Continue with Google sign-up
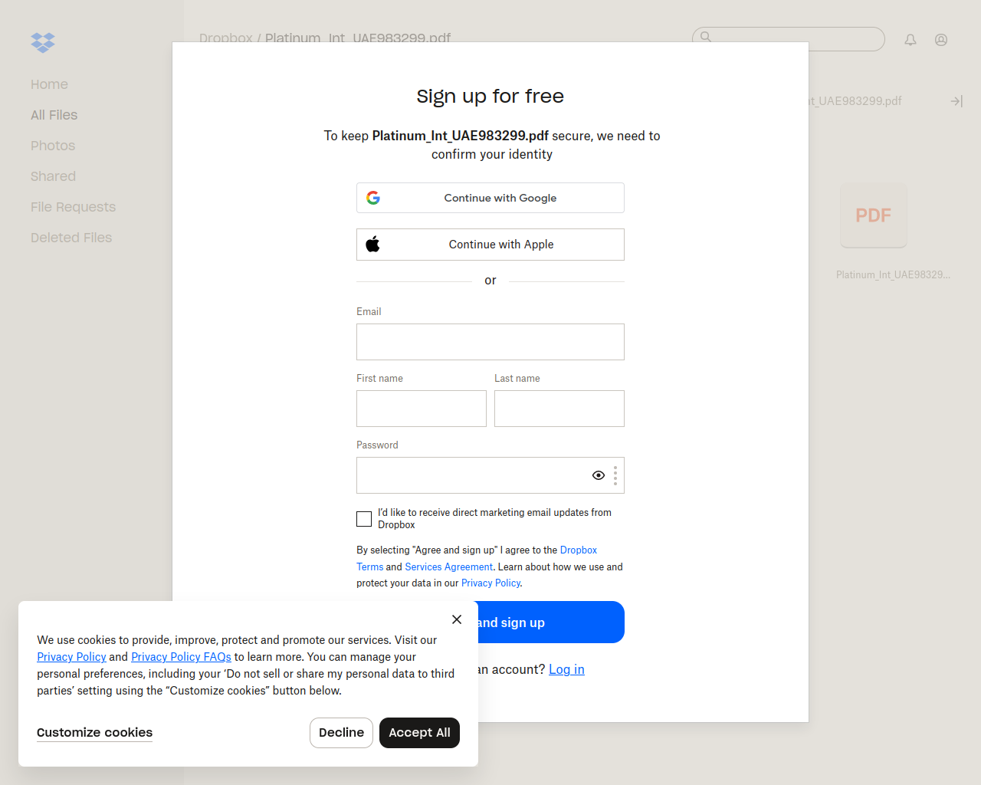Image resolution: width=981 pixels, height=785 pixels. point(490,198)
